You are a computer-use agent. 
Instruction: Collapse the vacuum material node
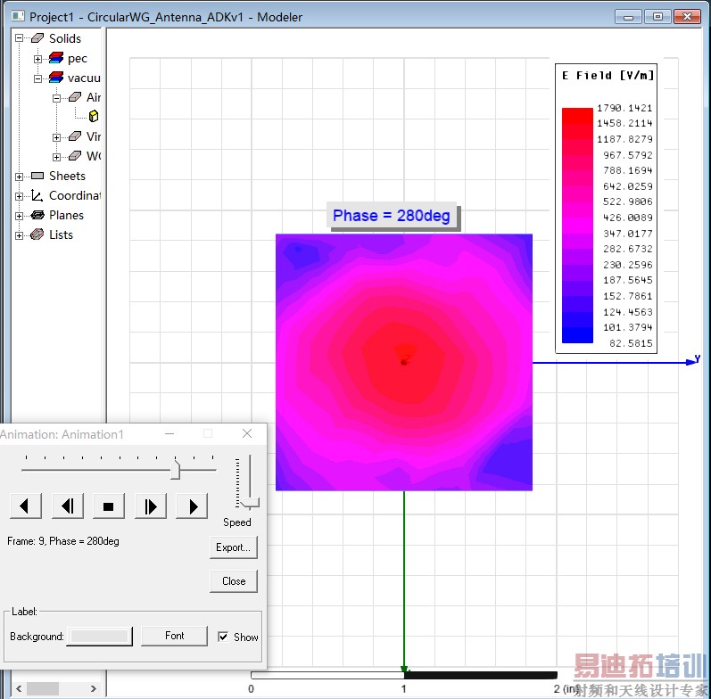click(38, 78)
